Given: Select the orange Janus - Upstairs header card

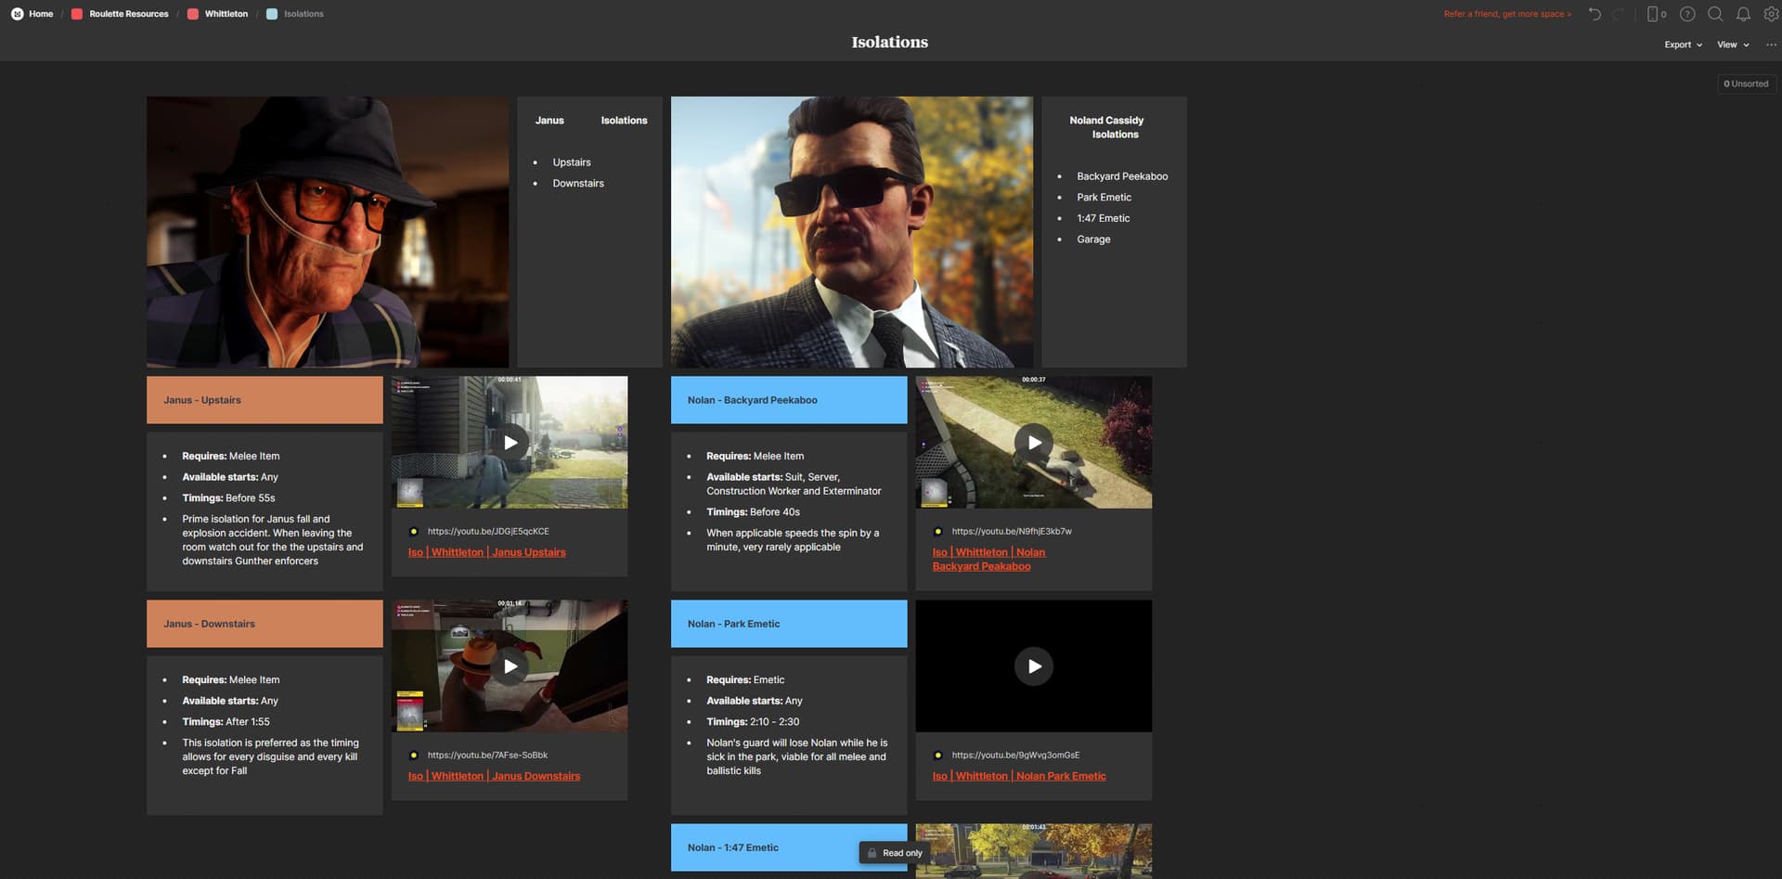Looking at the screenshot, I should pyautogui.click(x=265, y=400).
